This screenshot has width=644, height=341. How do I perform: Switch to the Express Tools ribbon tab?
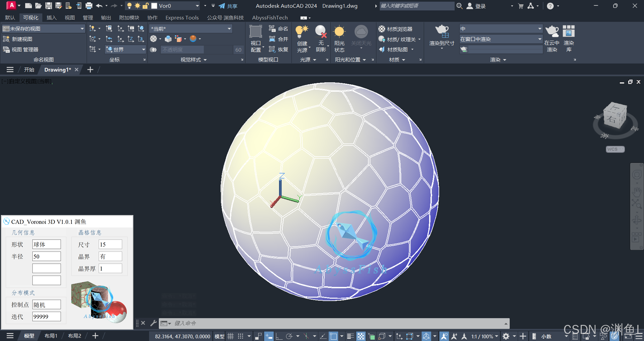tap(182, 18)
